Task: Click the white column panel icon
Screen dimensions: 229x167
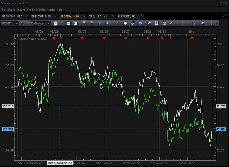Action: pos(157,23)
